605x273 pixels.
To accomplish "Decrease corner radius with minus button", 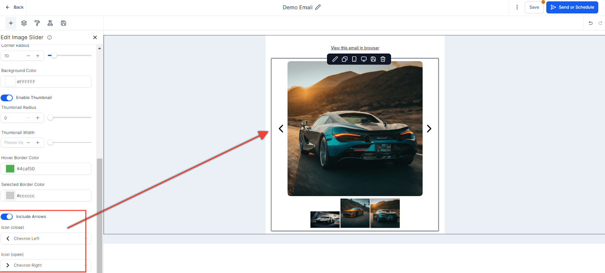I will tap(28, 56).
